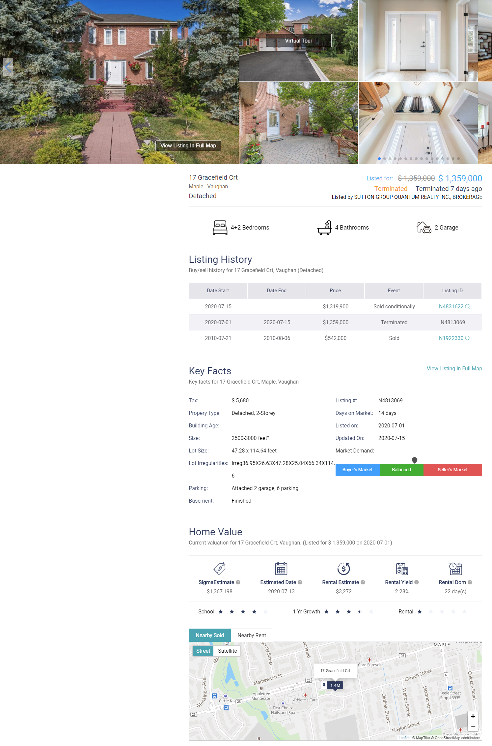Click the first School rating star

(x=221, y=612)
